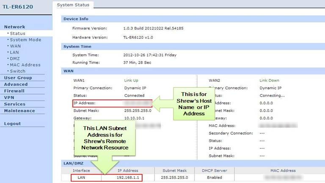The width and height of the screenshot is (325, 183).
Task: Open the WAN settings page
Action: pyautogui.click(x=15, y=46)
